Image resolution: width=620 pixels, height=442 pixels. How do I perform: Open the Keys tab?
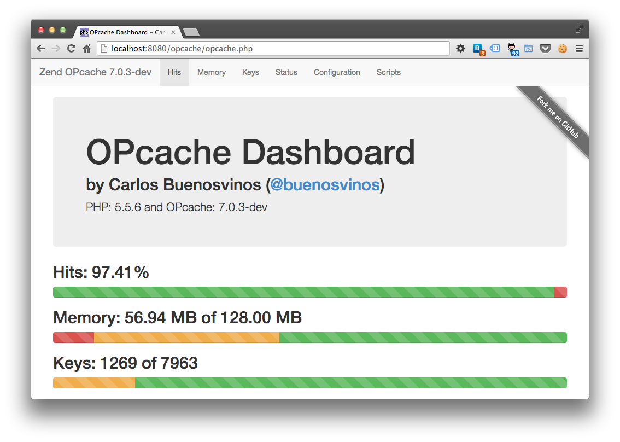pos(251,72)
